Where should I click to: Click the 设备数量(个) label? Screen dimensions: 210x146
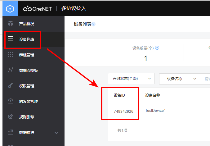pyautogui.click(x=143, y=48)
